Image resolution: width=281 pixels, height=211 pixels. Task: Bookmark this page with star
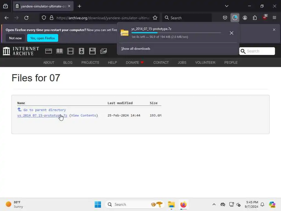tap(155, 18)
